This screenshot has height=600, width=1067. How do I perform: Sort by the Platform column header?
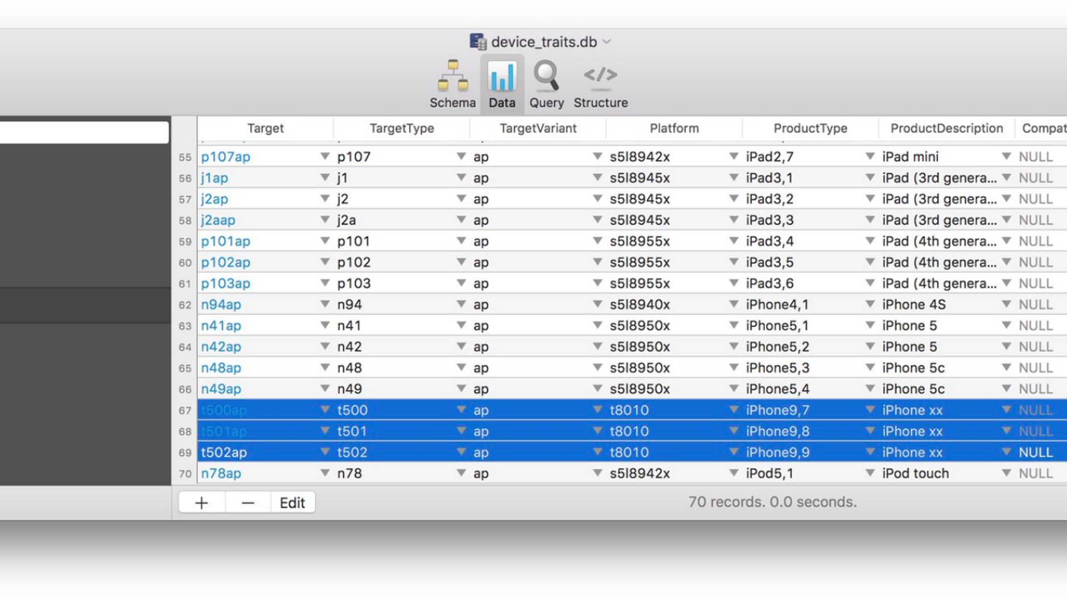click(x=674, y=128)
